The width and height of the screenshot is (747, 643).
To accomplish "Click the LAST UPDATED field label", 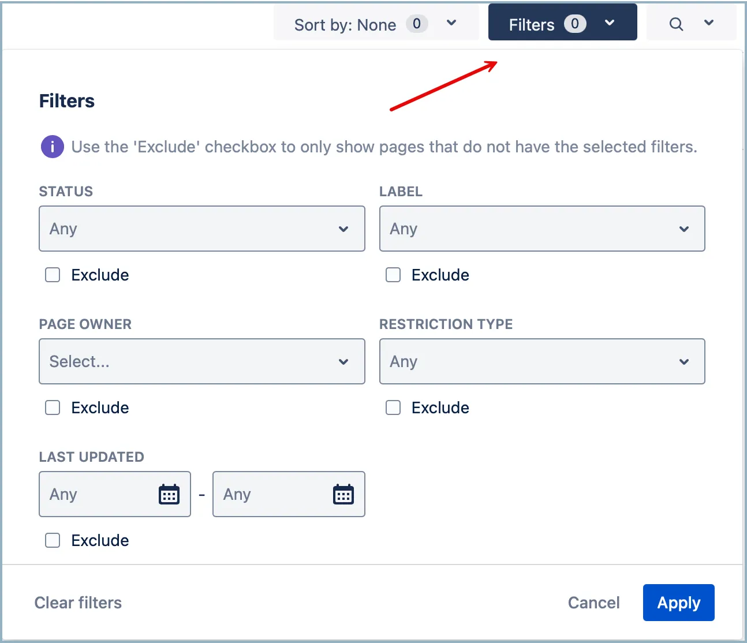I will (x=92, y=457).
